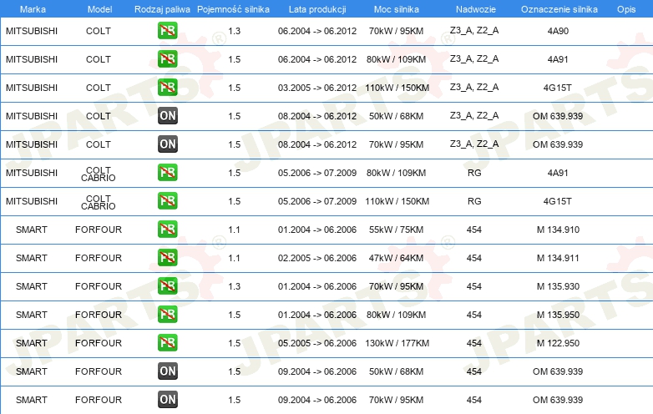Click COLT CABRIO model in 4G15T row
Image resolution: width=653 pixels, height=414 pixels.
tap(99, 202)
